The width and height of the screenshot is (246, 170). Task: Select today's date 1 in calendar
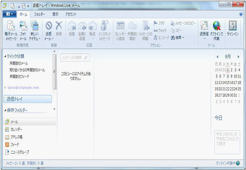[228, 70]
